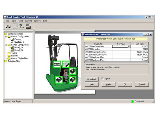Click the connect-to-truck toolbar icon

[x=21, y=26]
